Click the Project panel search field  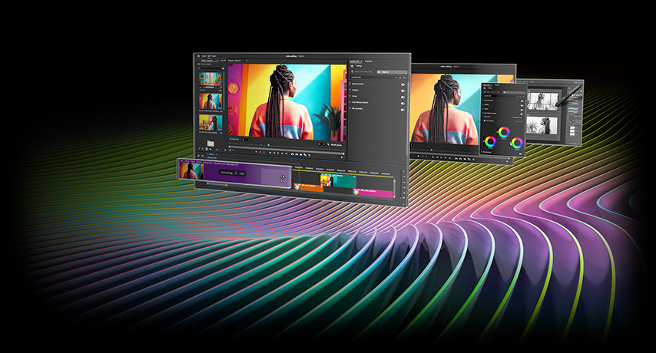(210, 68)
